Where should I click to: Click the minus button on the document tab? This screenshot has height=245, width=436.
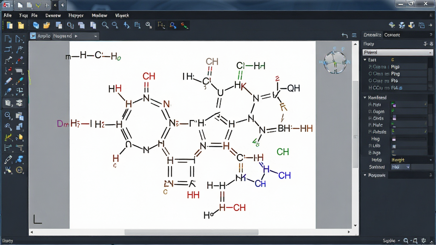(x=95, y=36)
